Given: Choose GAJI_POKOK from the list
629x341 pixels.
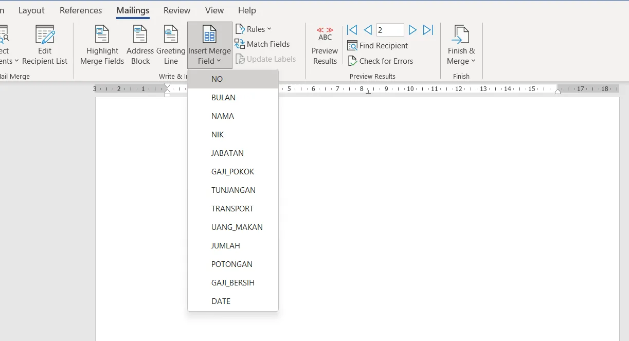Looking at the screenshot, I should (x=233, y=172).
